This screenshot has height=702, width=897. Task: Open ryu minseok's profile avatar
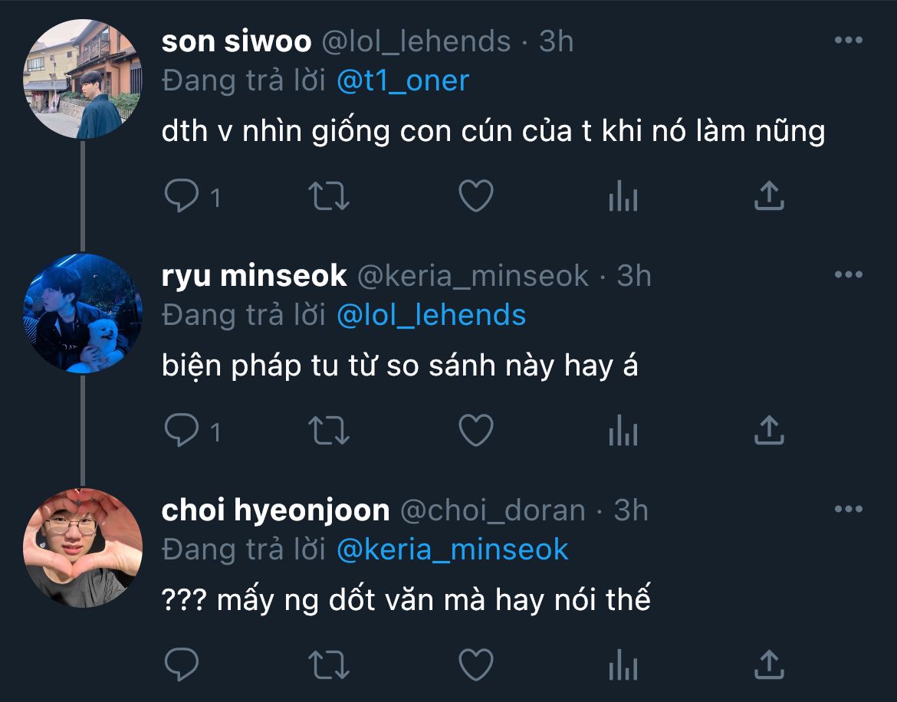[83, 313]
